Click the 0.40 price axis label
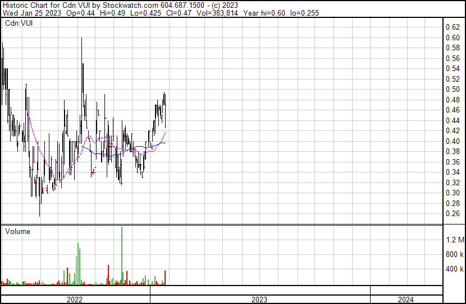 tap(453, 141)
